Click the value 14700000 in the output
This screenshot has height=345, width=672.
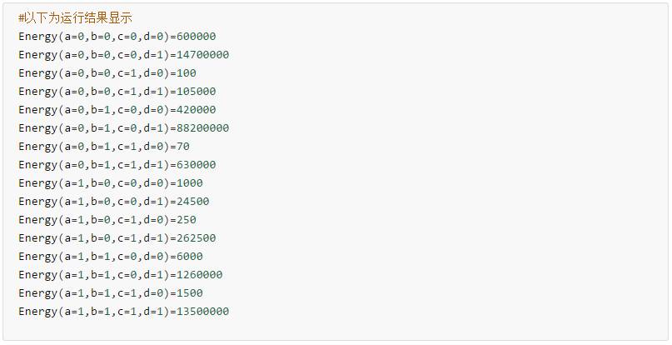tap(202, 55)
